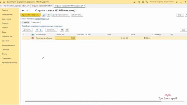The height and width of the screenshot is (105, 187).
Task: Open the table's Еще dropdown
Action: 184,30
